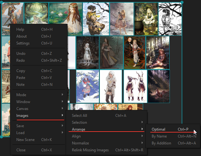Select the yellow scarf snow character thumbnail
Screen dimensions: 201x156
(96, 19)
